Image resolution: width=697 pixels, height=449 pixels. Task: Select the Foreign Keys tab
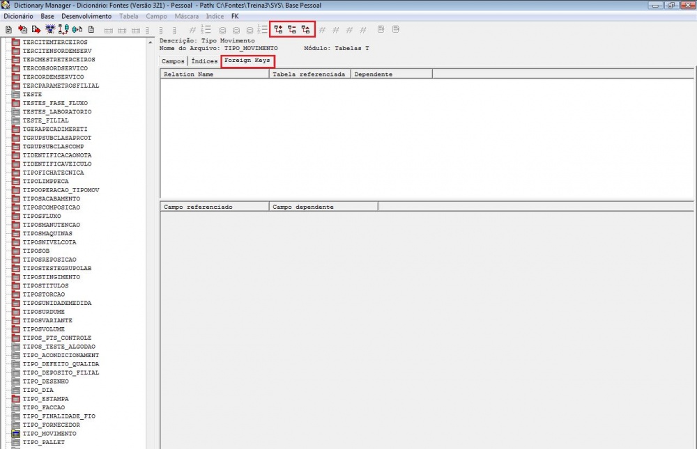tap(247, 61)
